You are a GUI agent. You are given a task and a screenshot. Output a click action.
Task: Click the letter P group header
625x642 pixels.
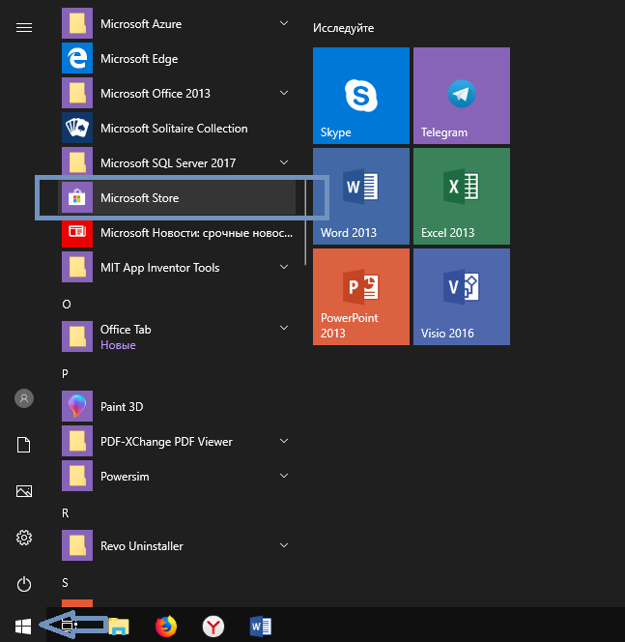65,374
